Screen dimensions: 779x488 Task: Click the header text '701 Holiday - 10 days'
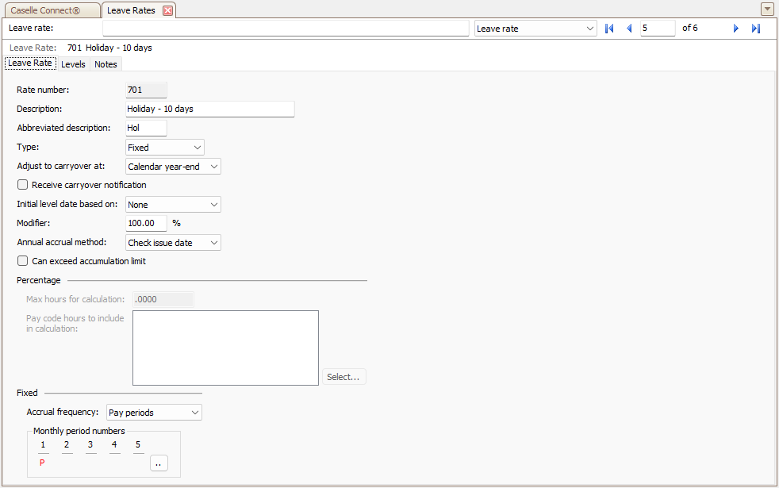[109, 48]
